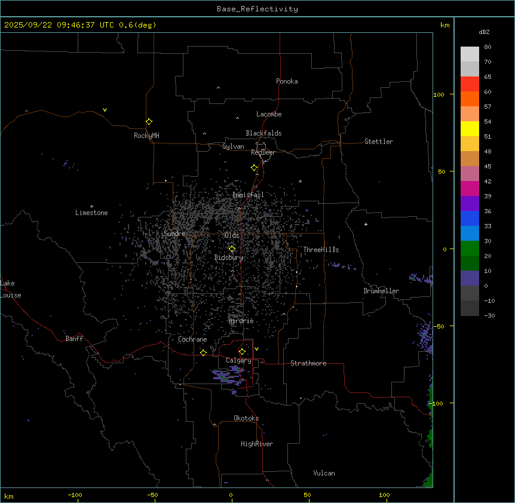Click the yellow diamond marker above RockyMH
This screenshot has height=503, width=515.
click(x=149, y=121)
